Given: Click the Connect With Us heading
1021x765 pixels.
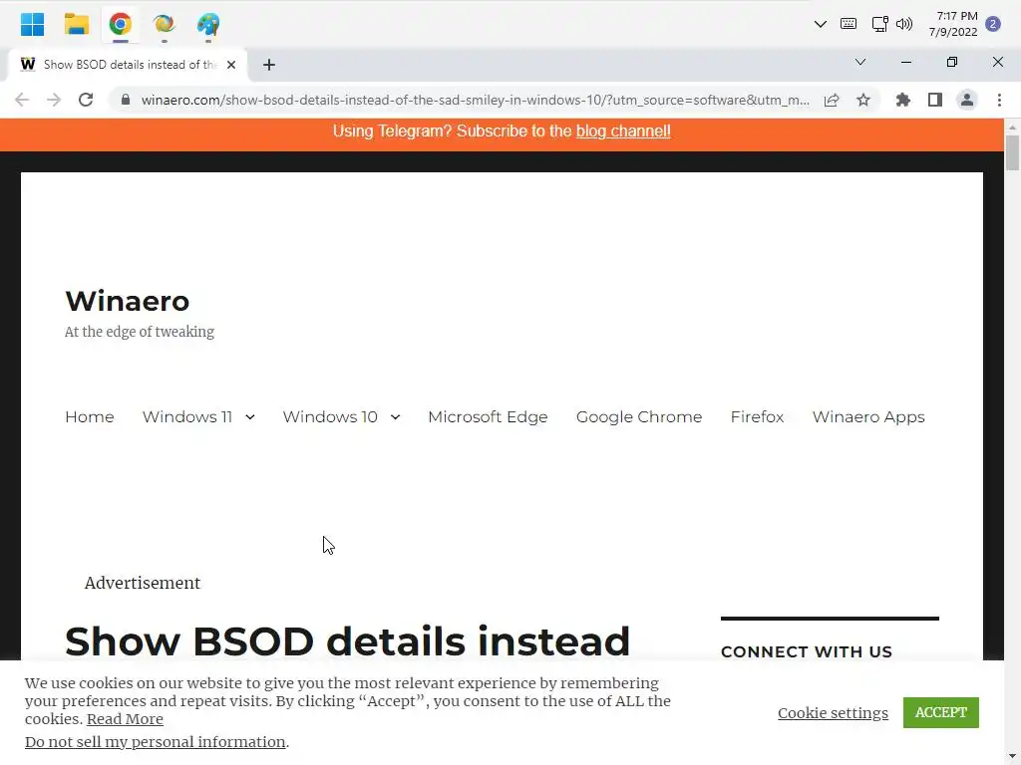Looking at the screenshot, I should click(x=806, y=651).
